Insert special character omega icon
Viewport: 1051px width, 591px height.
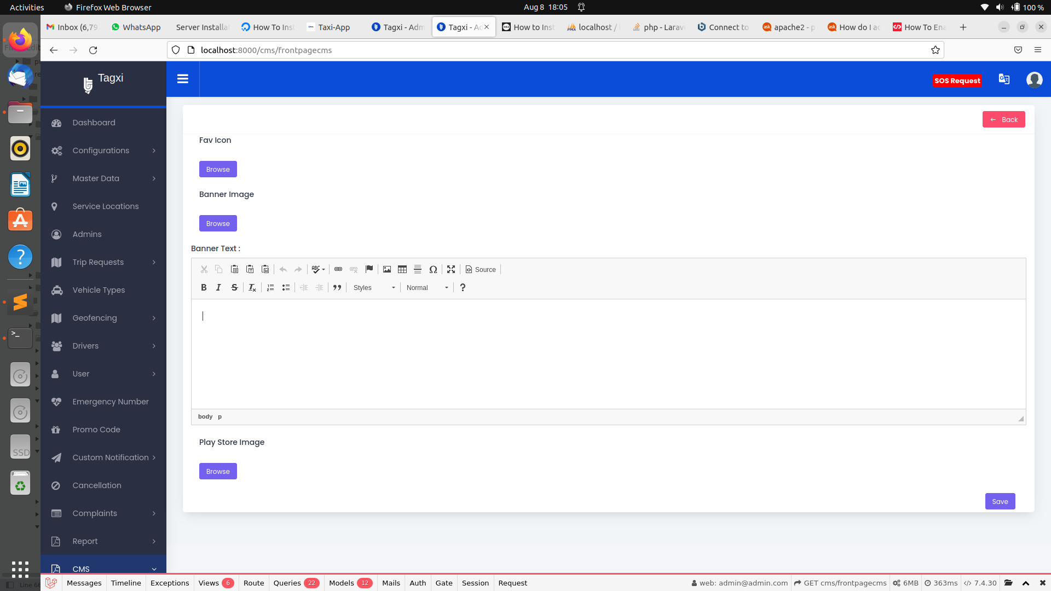pos(433,269)
